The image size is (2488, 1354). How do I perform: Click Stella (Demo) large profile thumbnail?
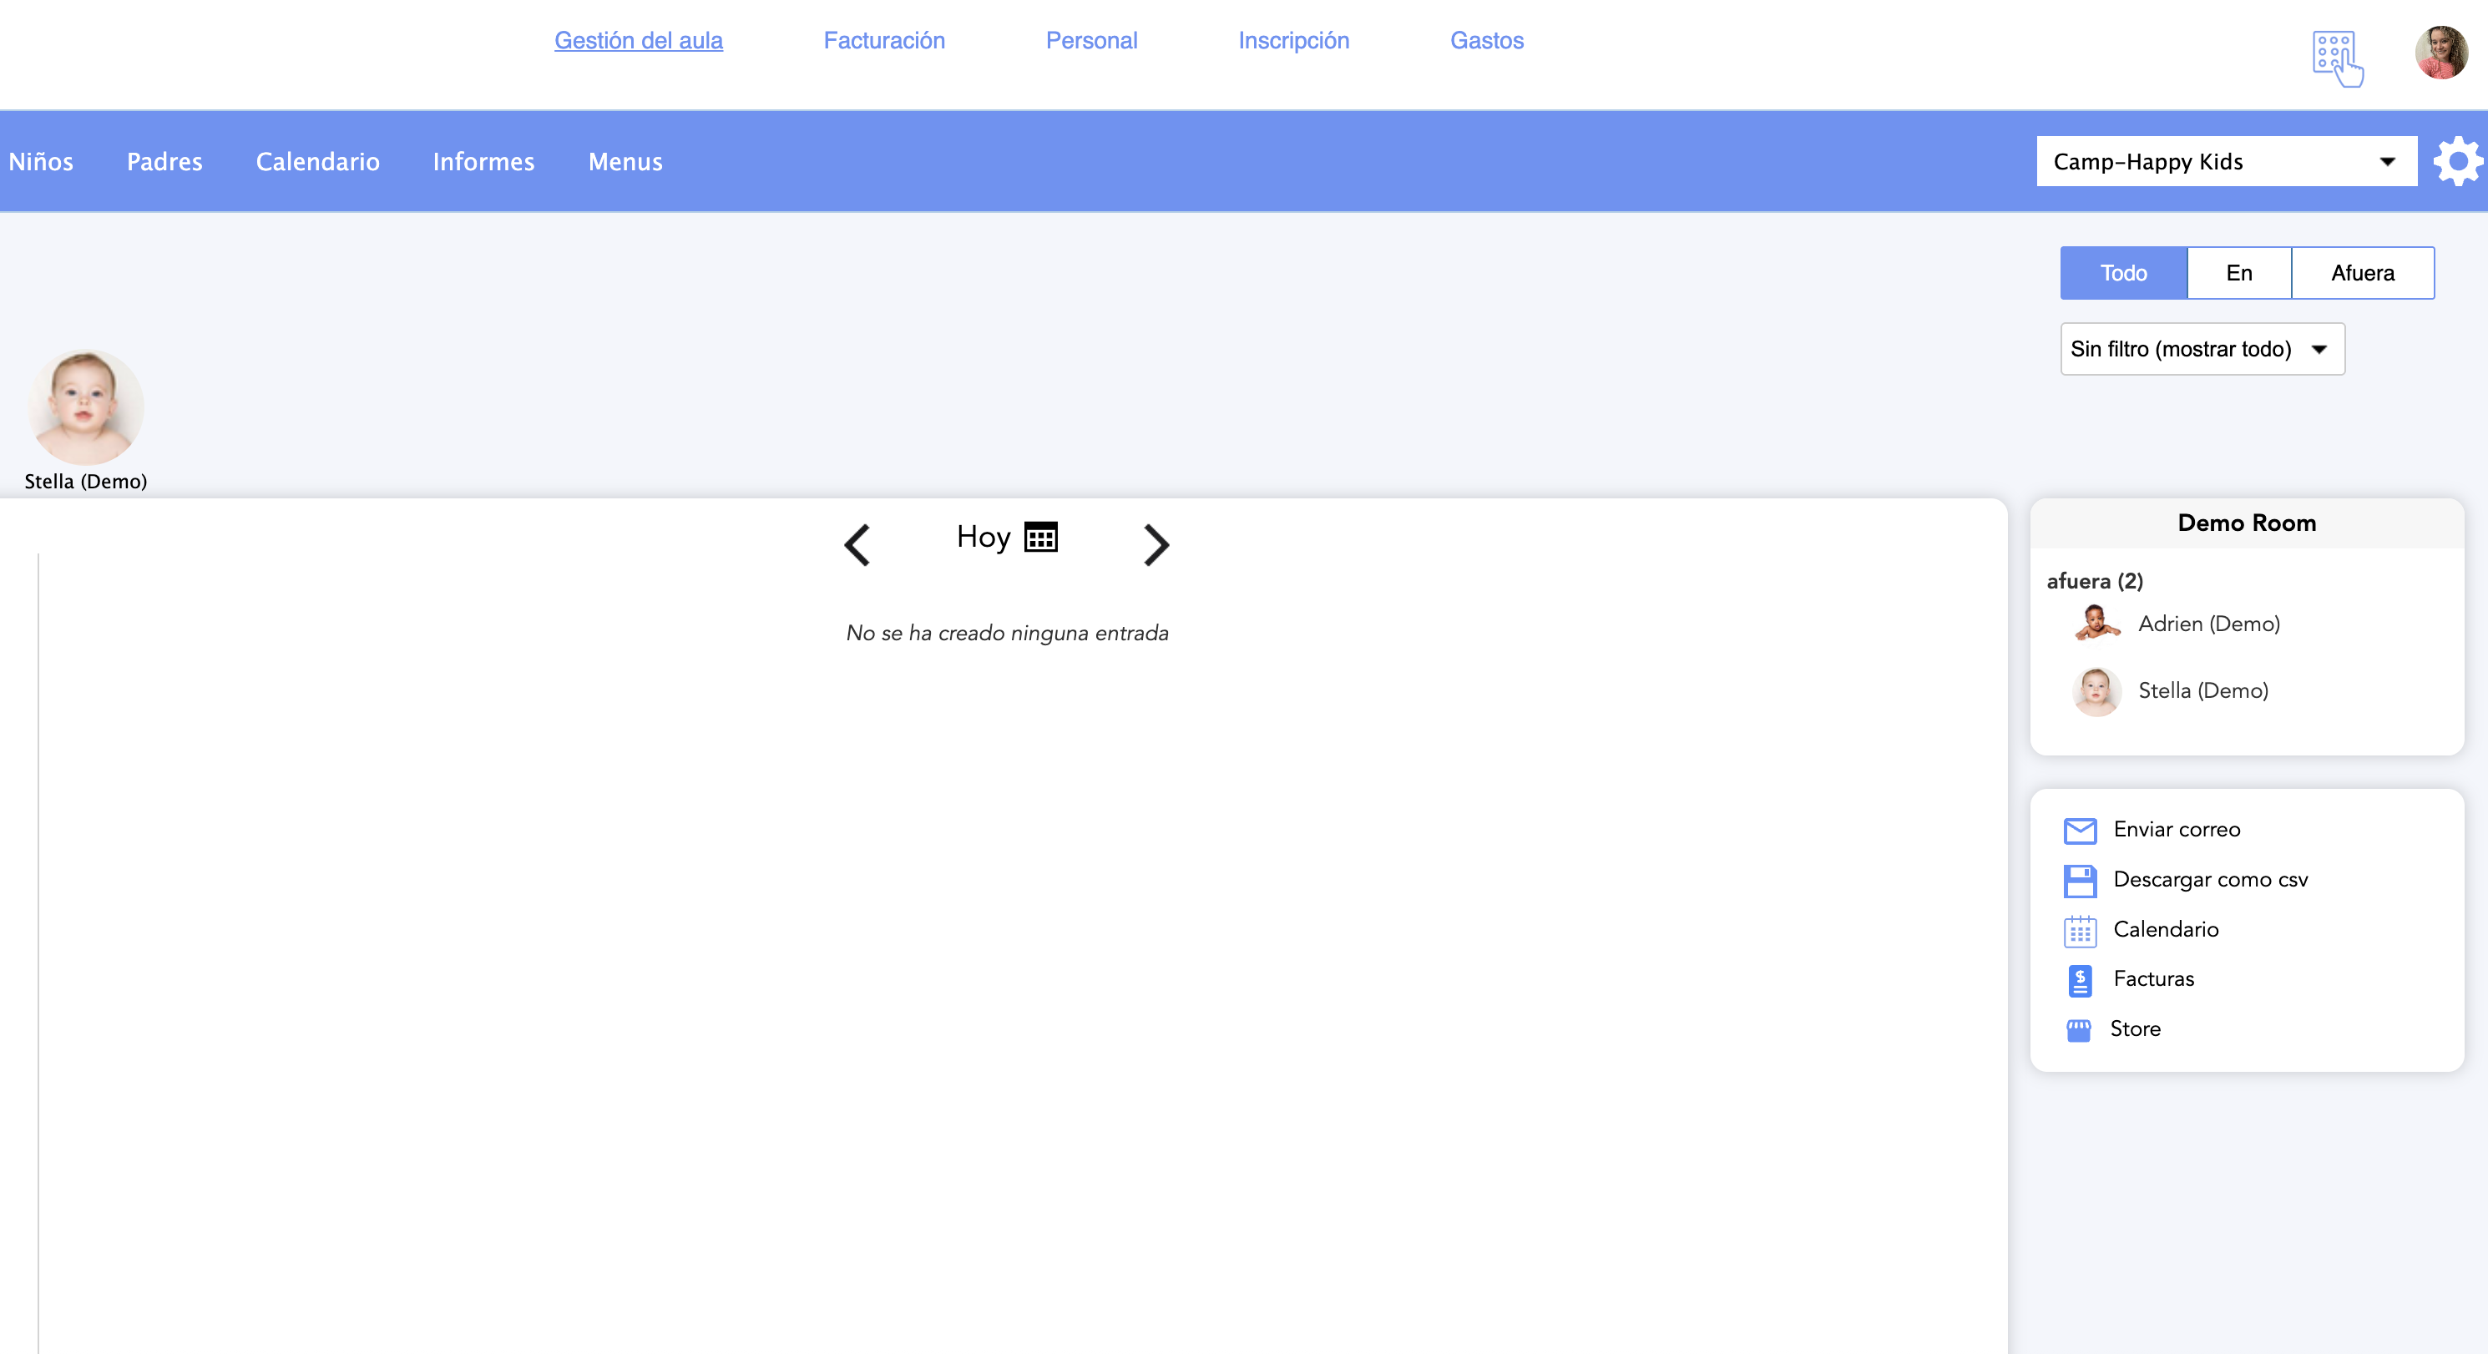point(86,407)
